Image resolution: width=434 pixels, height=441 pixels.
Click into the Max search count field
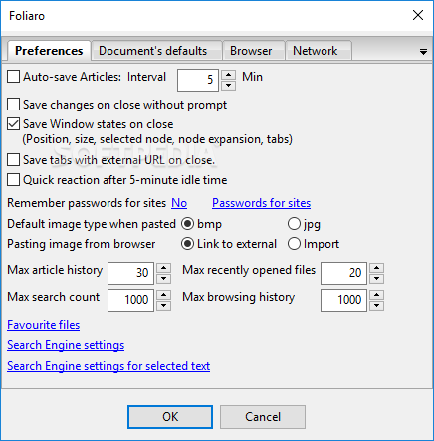[x=130, y=300]
